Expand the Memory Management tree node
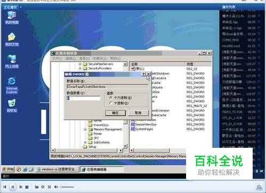Screen dimensions: 266x193 [x=85, y=129]
